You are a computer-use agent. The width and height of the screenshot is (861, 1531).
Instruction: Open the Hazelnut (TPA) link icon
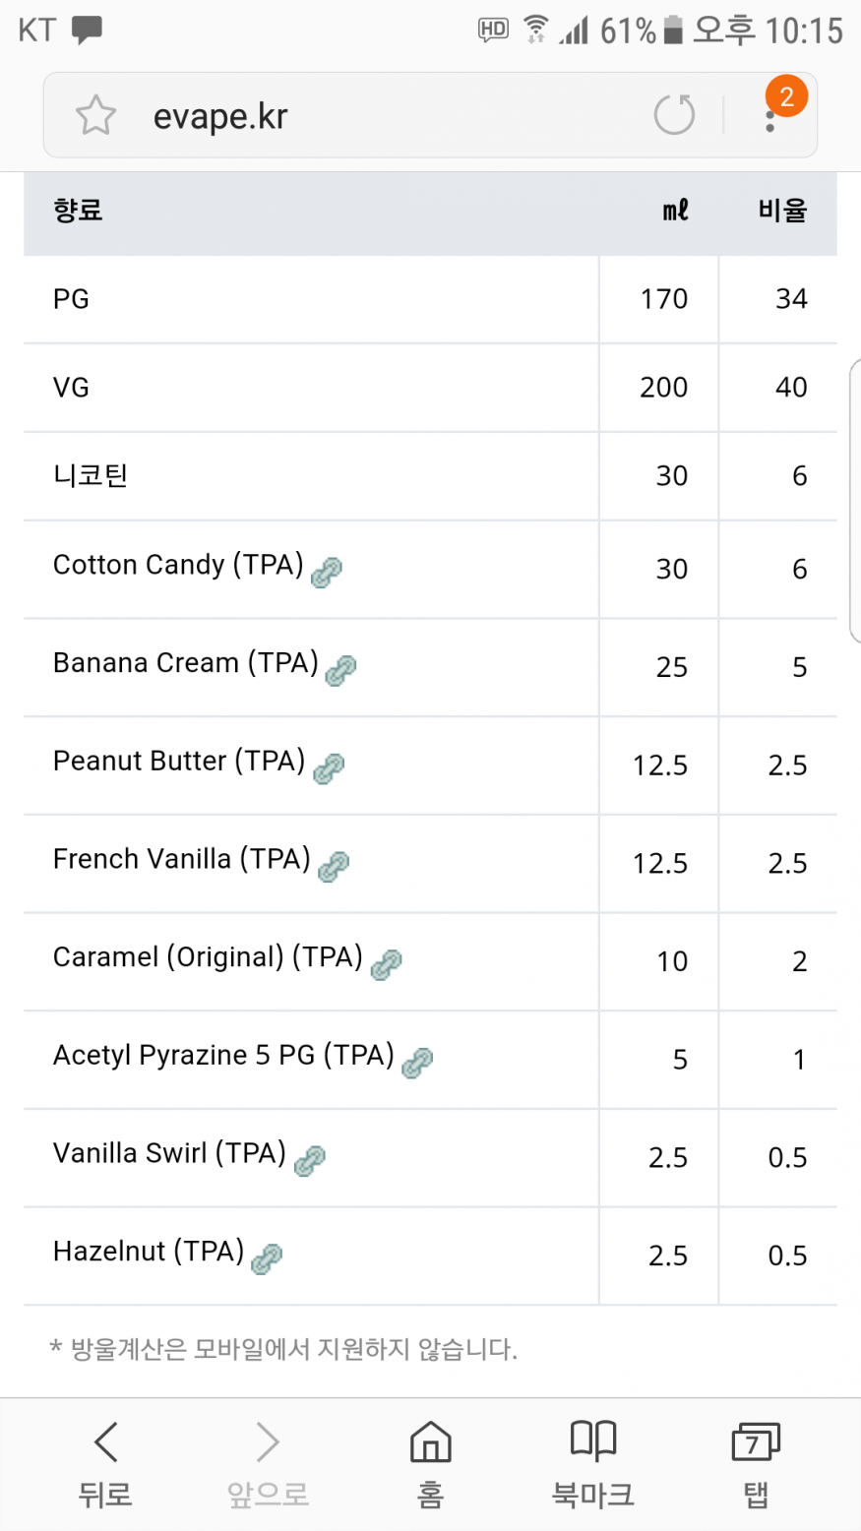[267, 1258]
